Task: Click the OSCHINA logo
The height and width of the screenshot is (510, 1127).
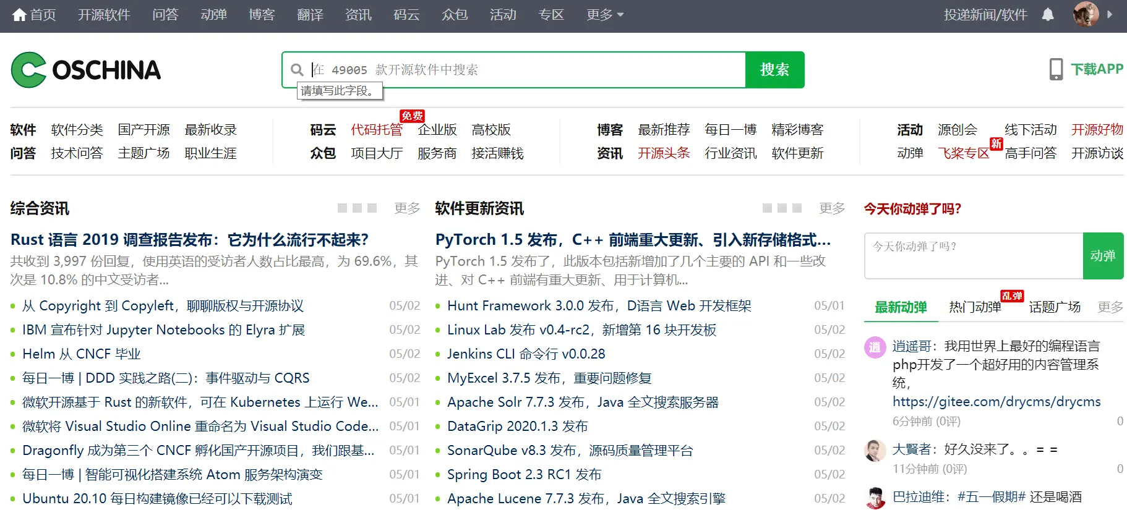Action: point(86,70)
